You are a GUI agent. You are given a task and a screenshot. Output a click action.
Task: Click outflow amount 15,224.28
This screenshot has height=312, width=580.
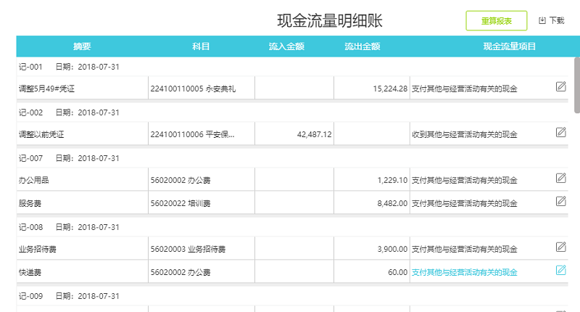pyautogui.click(x=390, y=89)
